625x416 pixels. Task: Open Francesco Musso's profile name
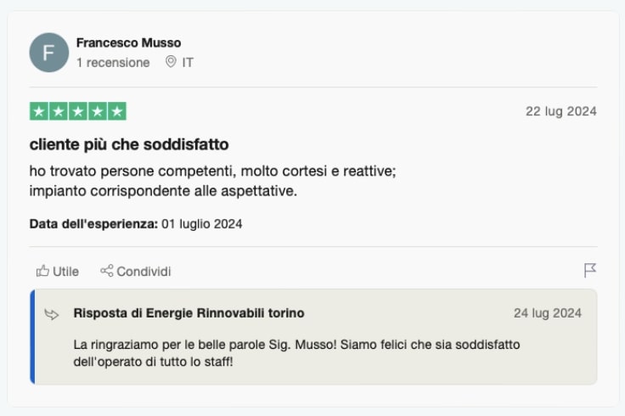(128, 42)
